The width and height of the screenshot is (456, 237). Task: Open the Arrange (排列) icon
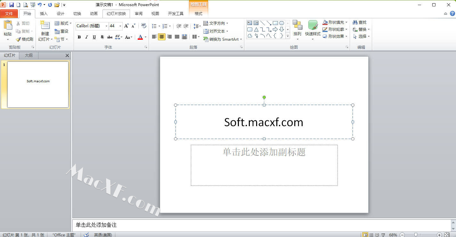[297, 25]
